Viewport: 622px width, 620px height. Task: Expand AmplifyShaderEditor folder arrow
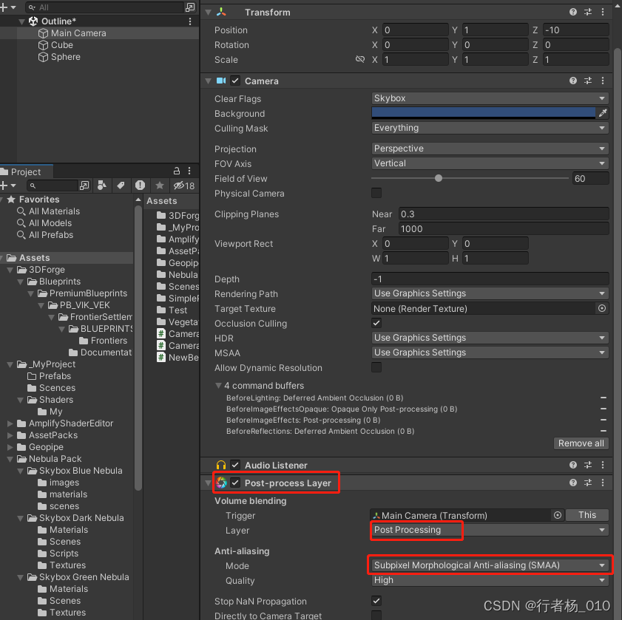[10, 423]
